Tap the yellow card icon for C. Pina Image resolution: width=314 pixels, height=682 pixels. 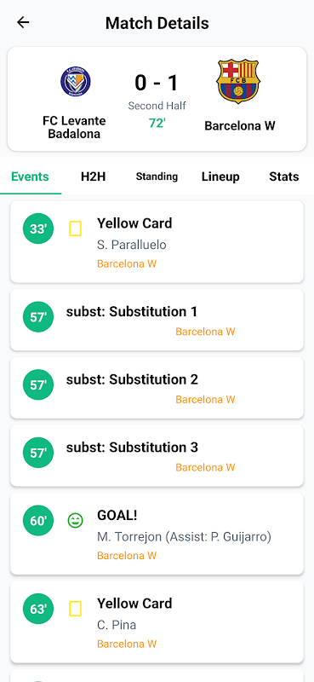click(x=75, y=609)
